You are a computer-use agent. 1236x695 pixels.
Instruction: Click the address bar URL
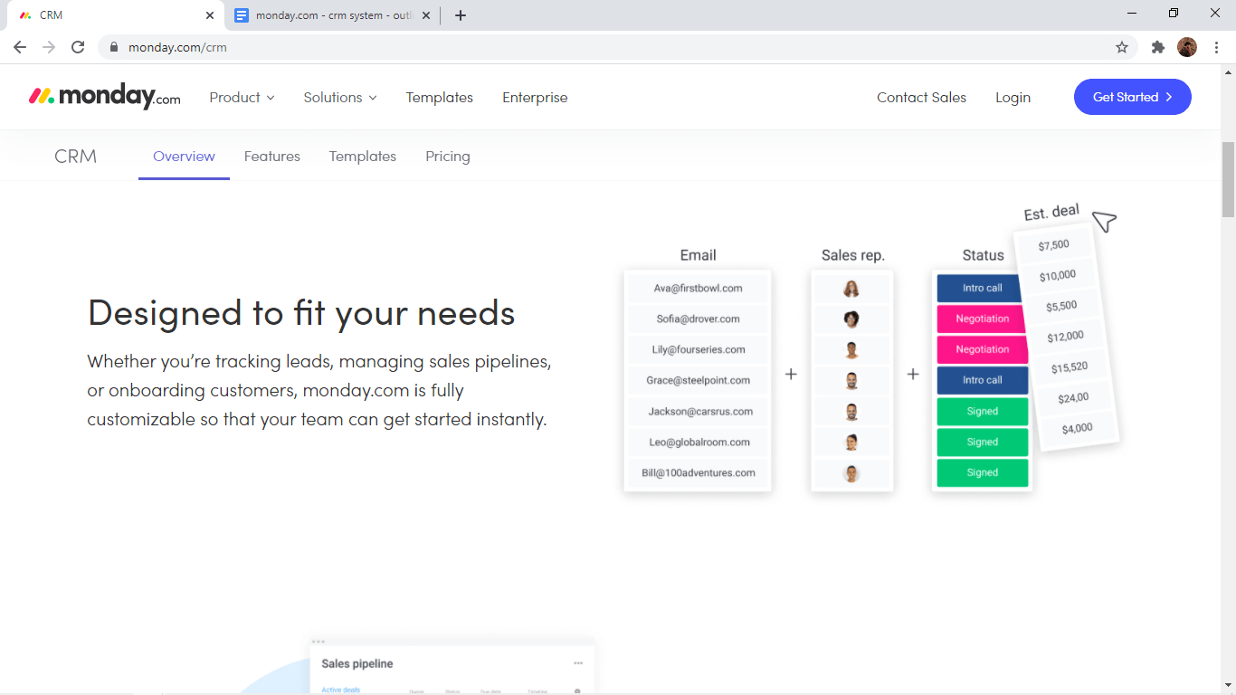177,47
